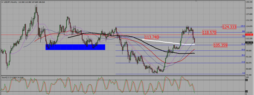Select the 38.2 Fibonacci level label
Screen dimensions: 254x95
[243, 55]
